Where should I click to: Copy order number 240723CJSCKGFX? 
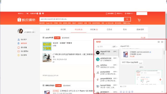150,52
